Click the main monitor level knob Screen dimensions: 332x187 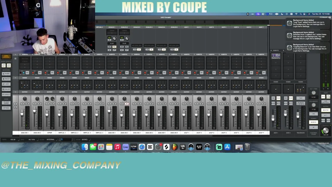tap(325, 131)
